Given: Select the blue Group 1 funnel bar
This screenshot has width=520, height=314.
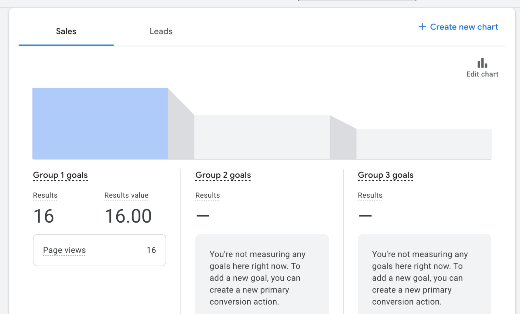Looking at the screenshot, I should 100,124.
